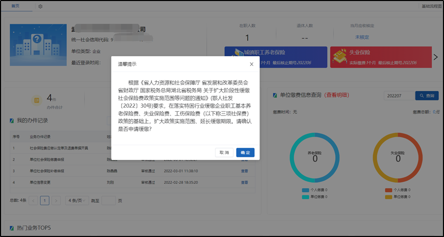Viewport: 444px width, 237px height.
Task: Click the 养老保险 donut chart
Action: (x=315, y=157)
